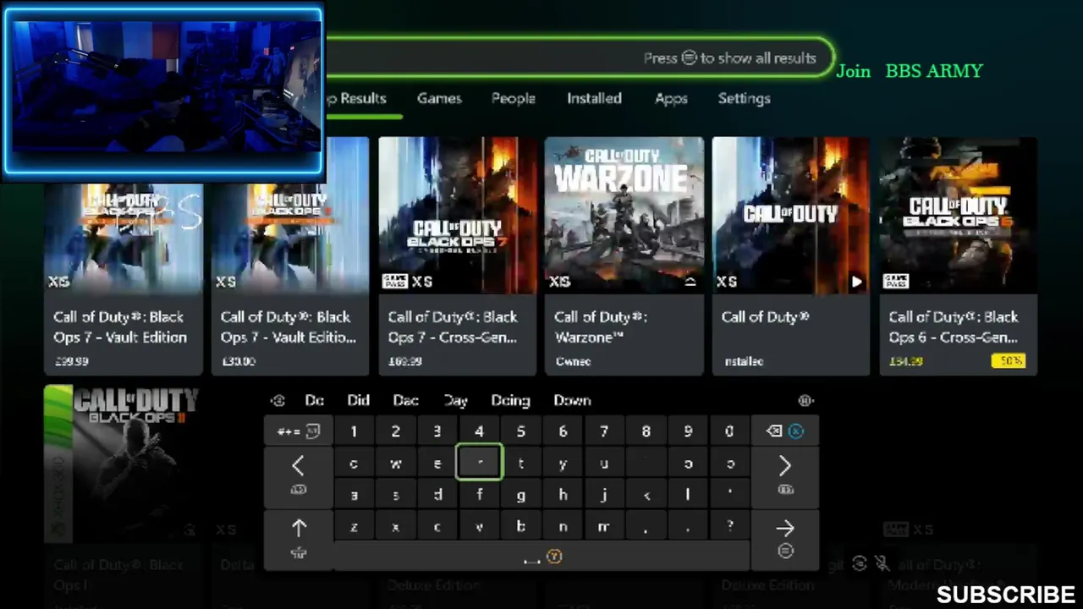Tap the H letter key
The image size is (1083, 609).
click(x=563, y=496)
